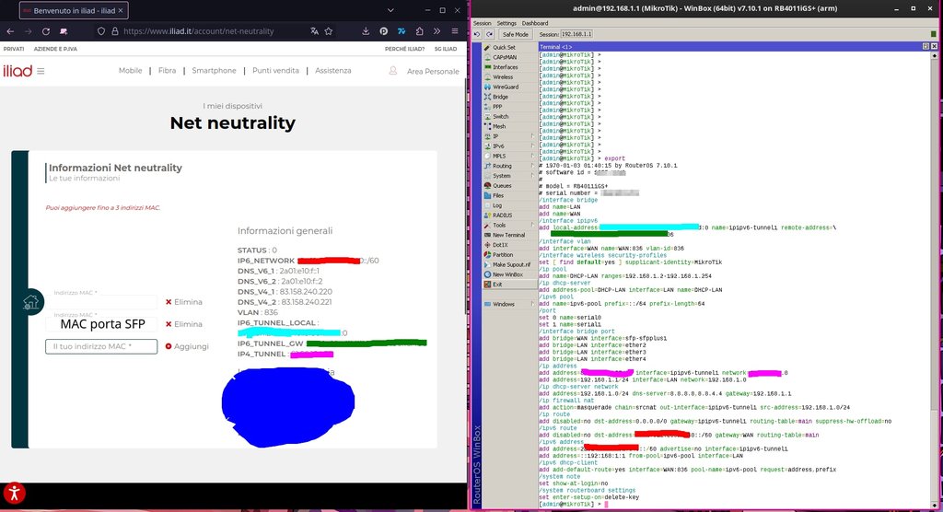Viewport: 943px width, 512px height.
Task: Open Quick Set in WinBox sidebar
Action: (504, 48)
